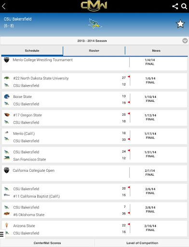Select the 2/16/14 FINAL result
This screenshot has width=189, height=247.
150,228
